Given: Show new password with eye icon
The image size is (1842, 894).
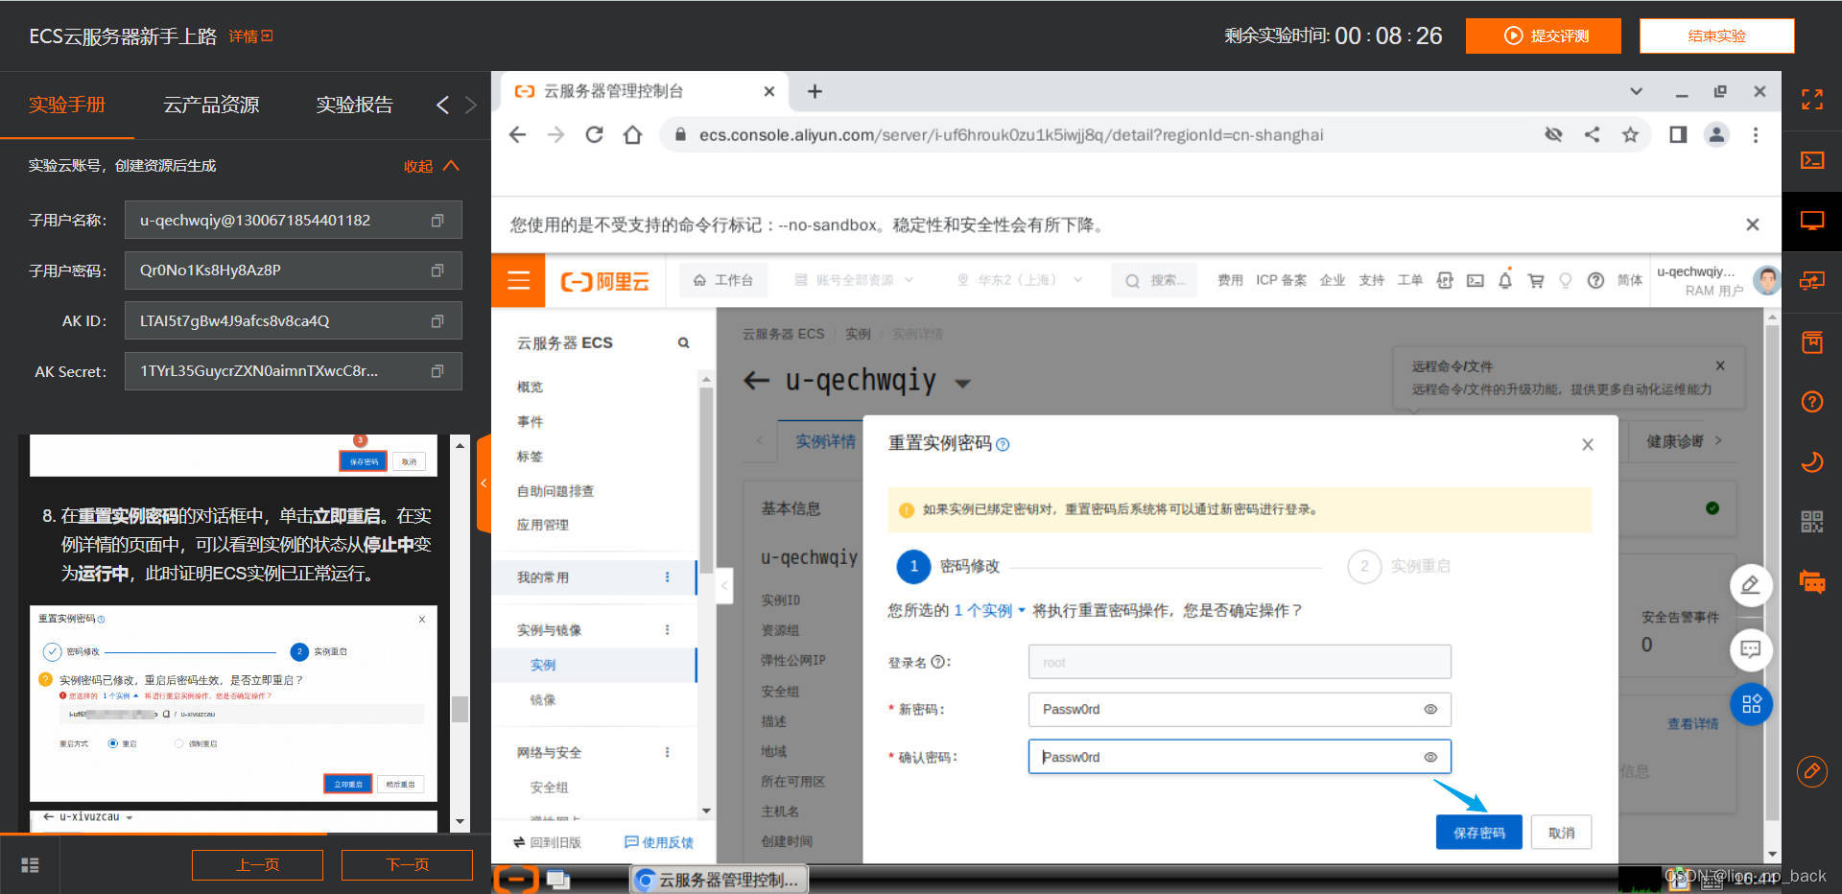Looking at the screenshot, I should (x=1430, y=710).
